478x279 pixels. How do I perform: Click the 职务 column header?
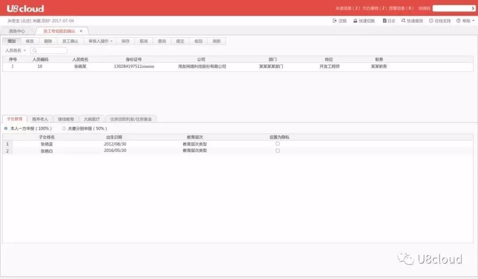pos(379,59)
